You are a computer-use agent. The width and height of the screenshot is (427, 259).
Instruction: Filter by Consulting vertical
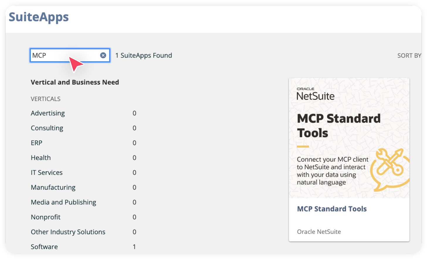click(x=47, y=128)
